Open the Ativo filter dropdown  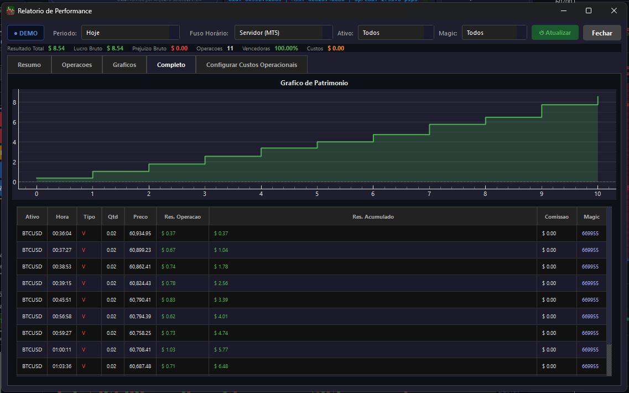click(x=396, y=33)
